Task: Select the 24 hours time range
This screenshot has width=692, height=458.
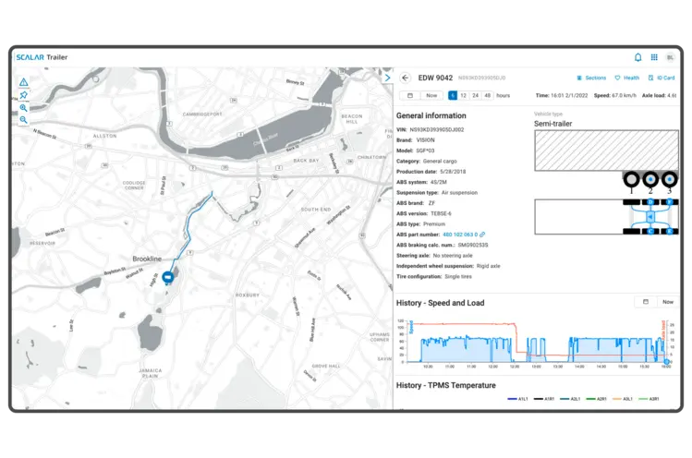Action: point(475,95)
